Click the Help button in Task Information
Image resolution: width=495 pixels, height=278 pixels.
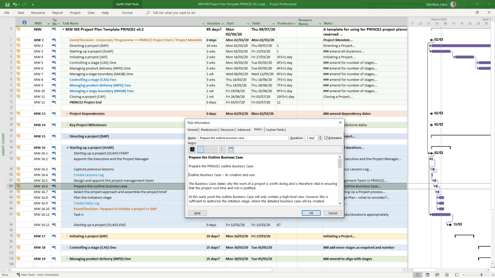197,213
